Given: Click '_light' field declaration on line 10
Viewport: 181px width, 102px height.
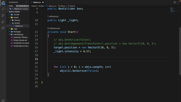Looking at the screenshot, I should (x=72, y=20).
